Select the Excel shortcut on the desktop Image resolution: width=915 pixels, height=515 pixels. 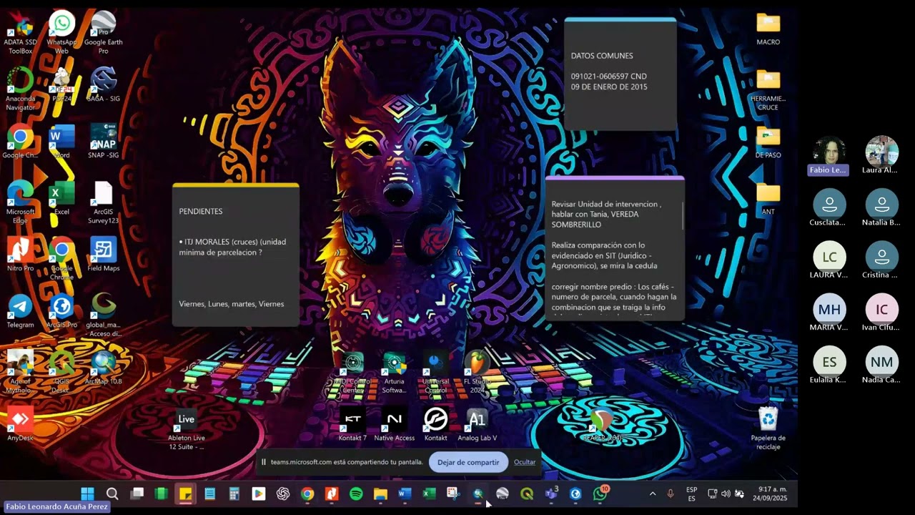point(62,197)
